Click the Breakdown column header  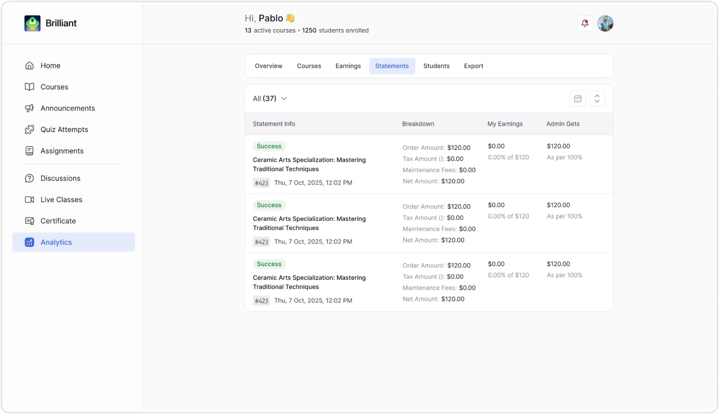click(418, 124)
